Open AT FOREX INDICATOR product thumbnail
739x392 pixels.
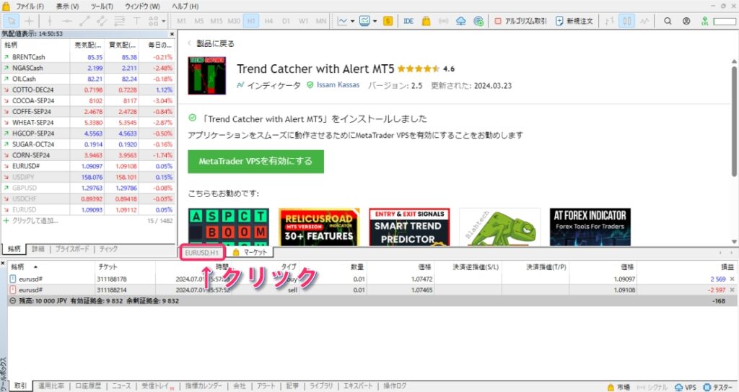tap(590, 227)
